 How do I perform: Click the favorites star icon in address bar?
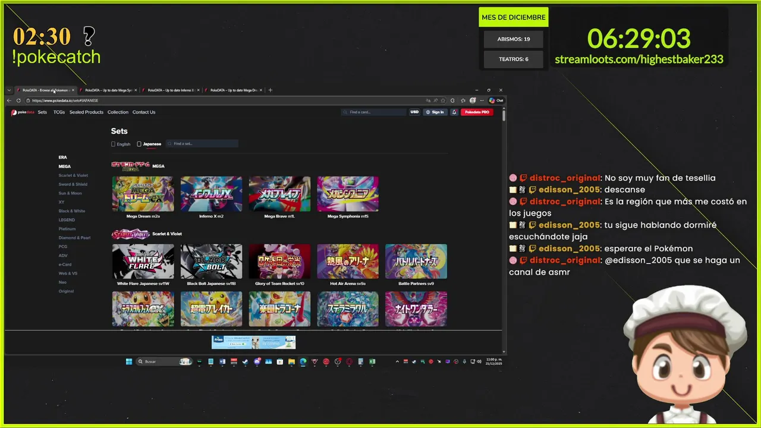pos(443,100)
